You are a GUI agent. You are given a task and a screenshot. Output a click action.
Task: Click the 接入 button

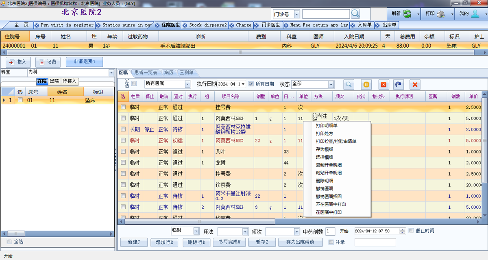[18, 62]
